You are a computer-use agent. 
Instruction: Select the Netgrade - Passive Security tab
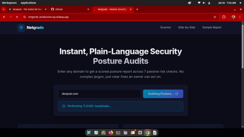point(112,9)
